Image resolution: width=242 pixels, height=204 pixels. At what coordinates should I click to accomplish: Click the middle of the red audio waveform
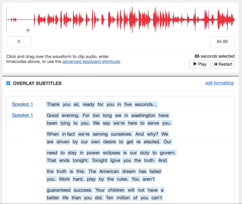121,20
